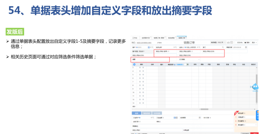Click the minus icon beside 优惠金额

click(236, 117)
